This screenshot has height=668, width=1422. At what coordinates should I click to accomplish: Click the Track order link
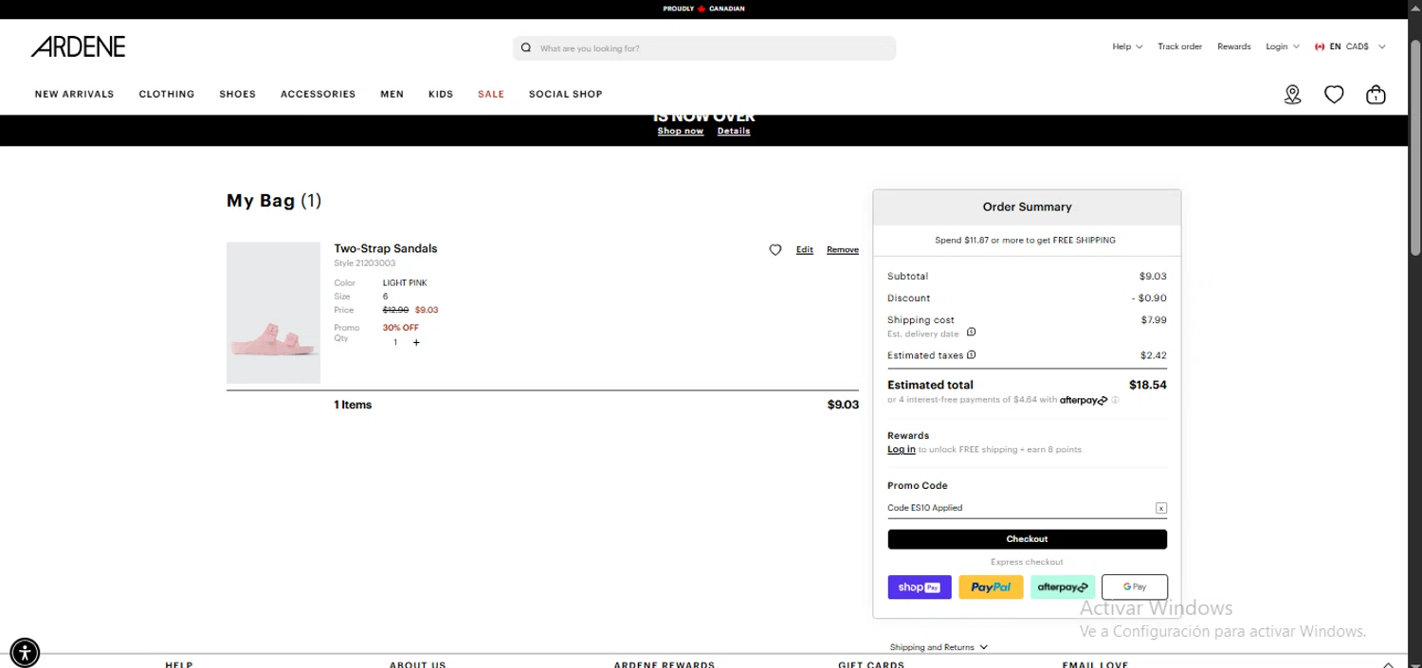[x=1179, y=46]
